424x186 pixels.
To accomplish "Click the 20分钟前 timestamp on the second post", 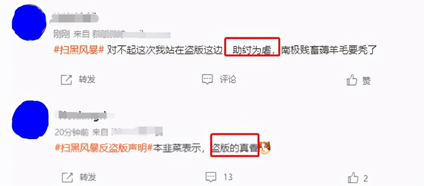I will 71,132.
